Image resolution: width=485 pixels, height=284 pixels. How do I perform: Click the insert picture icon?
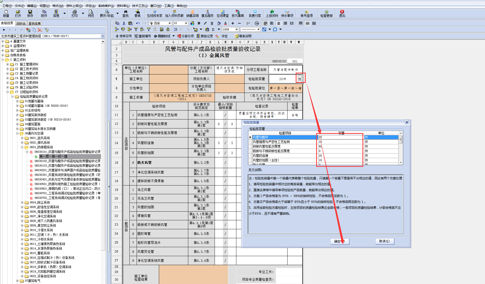(195, 29)
